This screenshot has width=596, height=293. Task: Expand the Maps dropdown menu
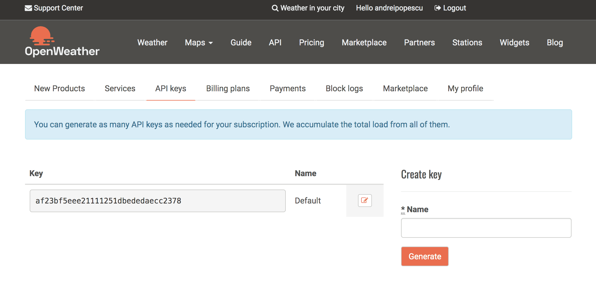tap(199, 42)
